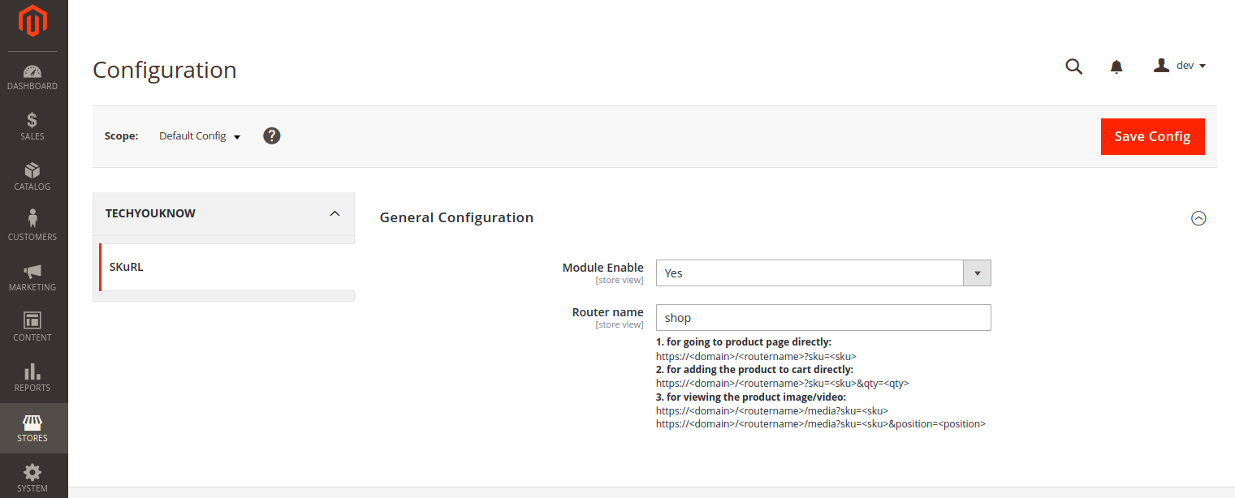The image size is (1235, 498).
Task: Click the search magnifier icon
Action: pos(1073,67)
